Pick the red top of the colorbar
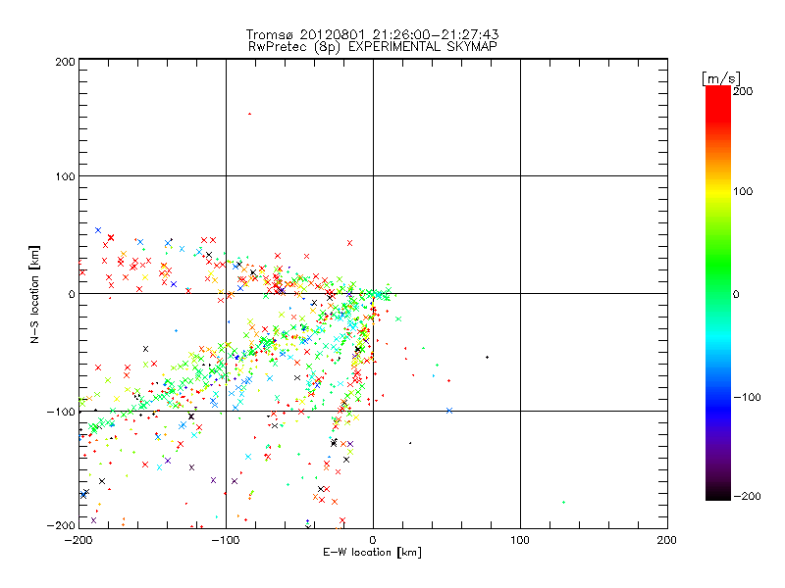The height and width of the screenshot is (588, 785). coord(717,93)
